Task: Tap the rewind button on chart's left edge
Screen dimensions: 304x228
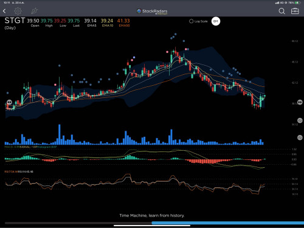Action: 9,102
